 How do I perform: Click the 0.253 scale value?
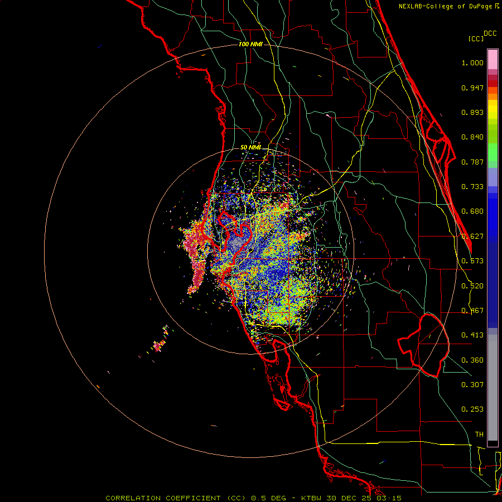pos(472,409)
